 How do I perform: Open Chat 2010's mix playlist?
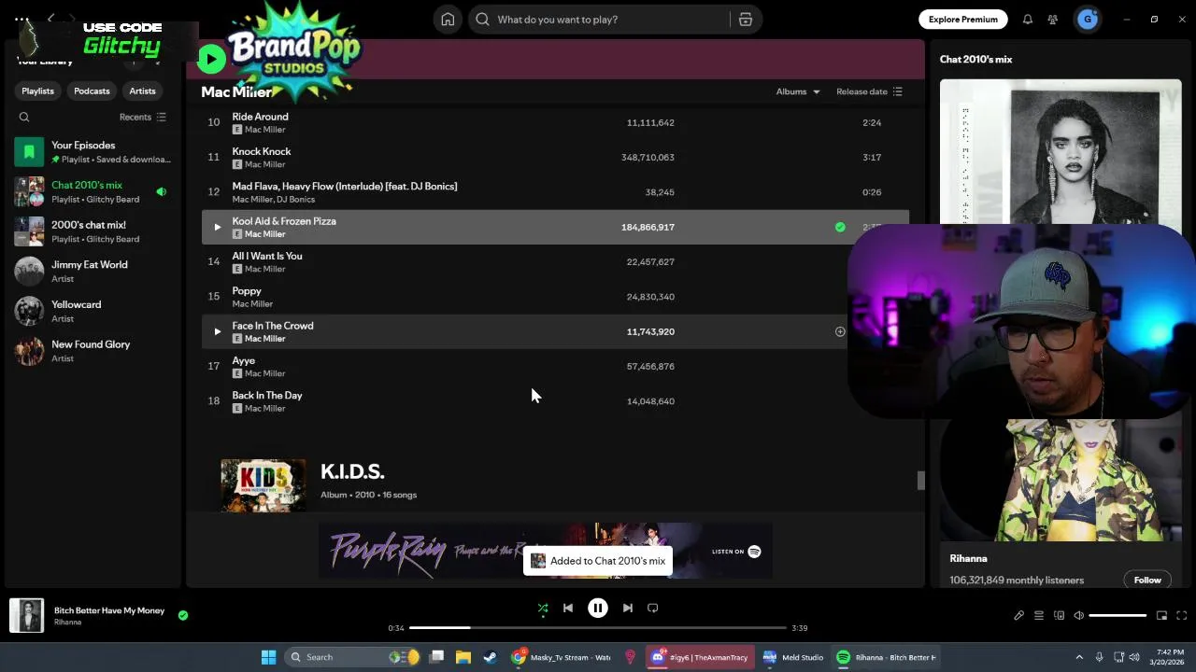[93, 191]
